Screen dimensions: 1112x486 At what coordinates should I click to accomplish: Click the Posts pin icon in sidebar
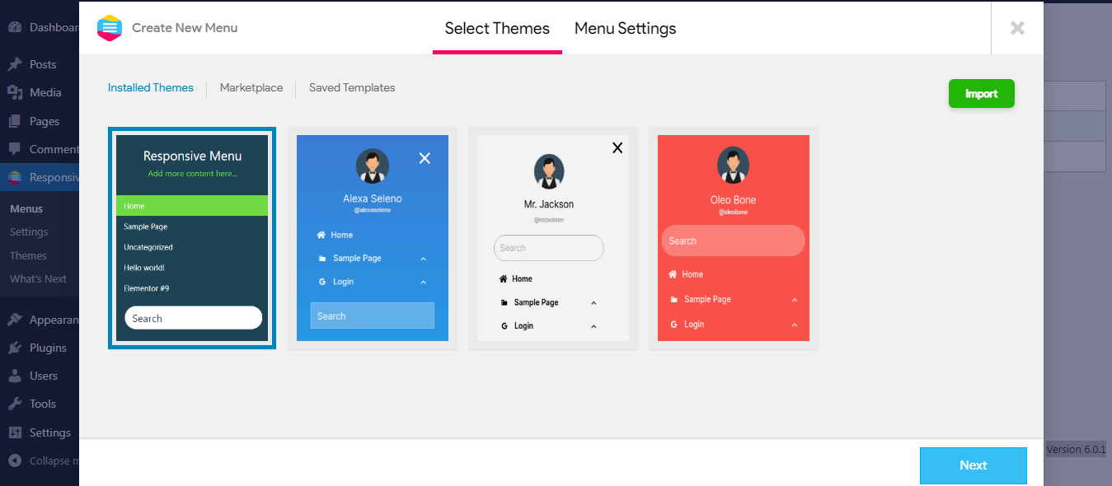pos(15,64)
